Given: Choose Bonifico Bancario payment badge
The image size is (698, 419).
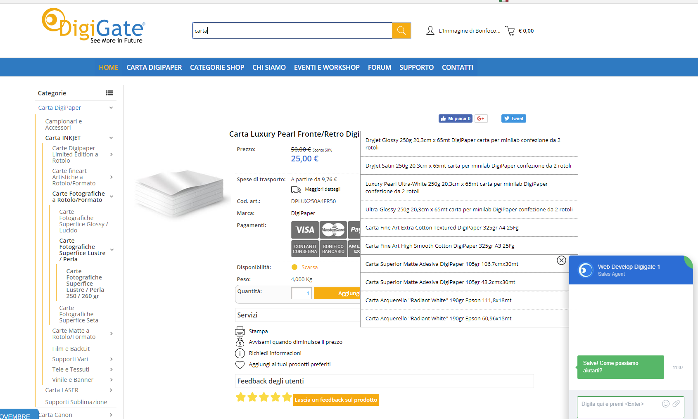Looking at the screenshot, I should point(333,249).
